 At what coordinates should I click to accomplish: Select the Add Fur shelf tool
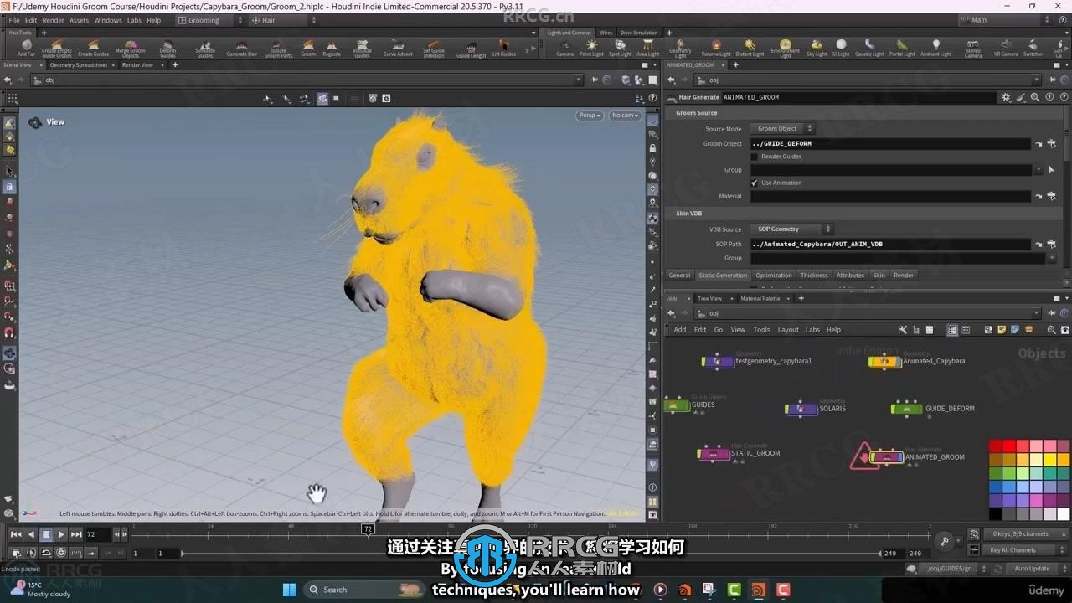pyautogui.click(x=26, y=49)
